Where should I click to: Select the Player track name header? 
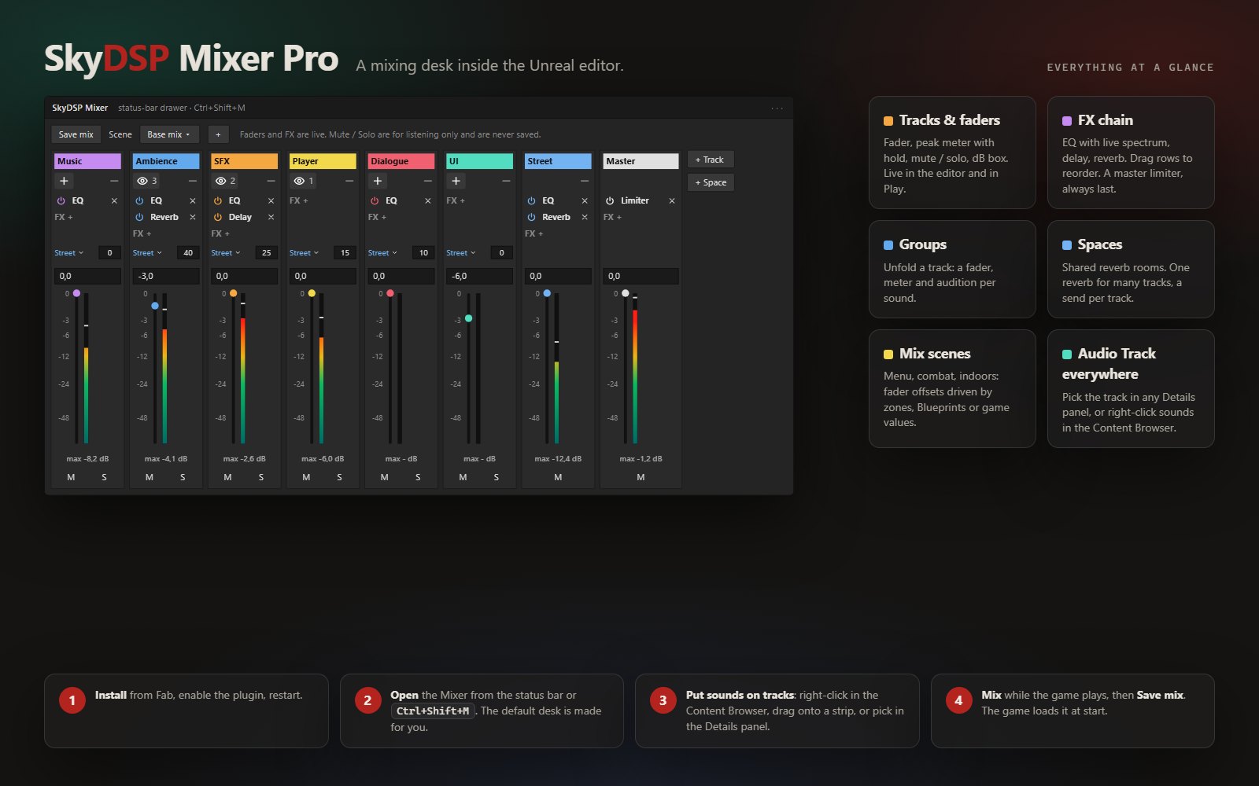pos(323,161)
